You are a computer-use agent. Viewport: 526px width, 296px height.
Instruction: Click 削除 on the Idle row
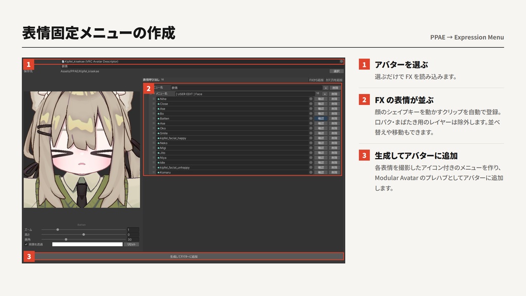(334, 162)
